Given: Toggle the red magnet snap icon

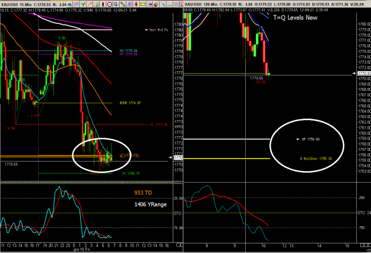Looking at the screenshot, I should (156, 4).
